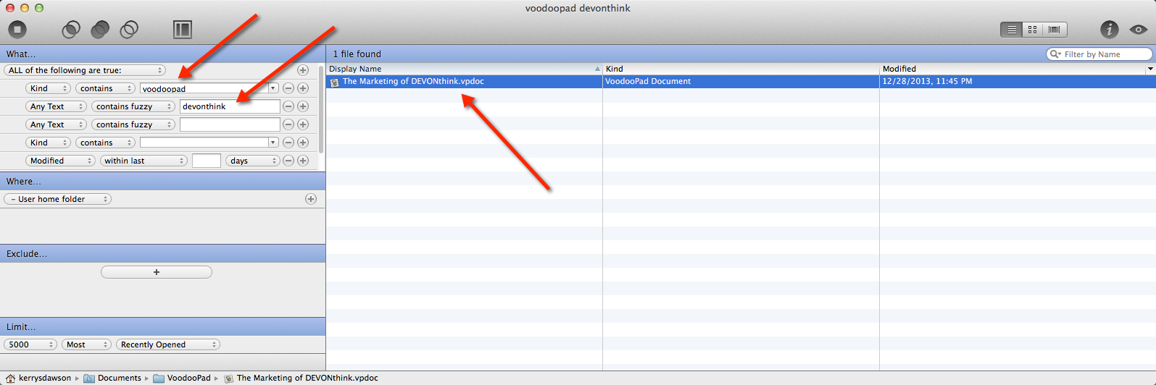Screen dimensions: 1156x385
Task: Switch to cover flow view mode
Action: (x=1054, y=30)
